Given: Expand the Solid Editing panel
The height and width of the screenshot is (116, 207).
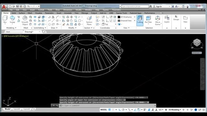Looking at the screenshot, I should (40, 28).
